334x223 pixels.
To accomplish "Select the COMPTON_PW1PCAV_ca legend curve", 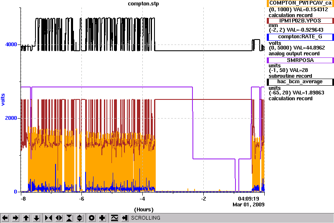I will click(300, 3).
